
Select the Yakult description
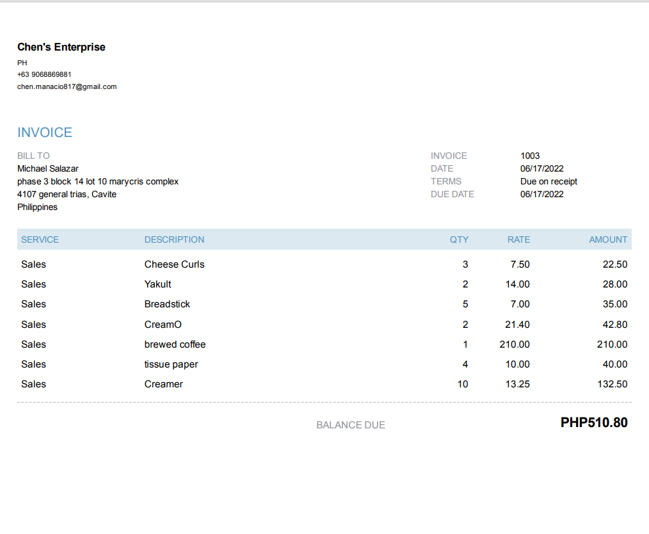tap(157, 284)
